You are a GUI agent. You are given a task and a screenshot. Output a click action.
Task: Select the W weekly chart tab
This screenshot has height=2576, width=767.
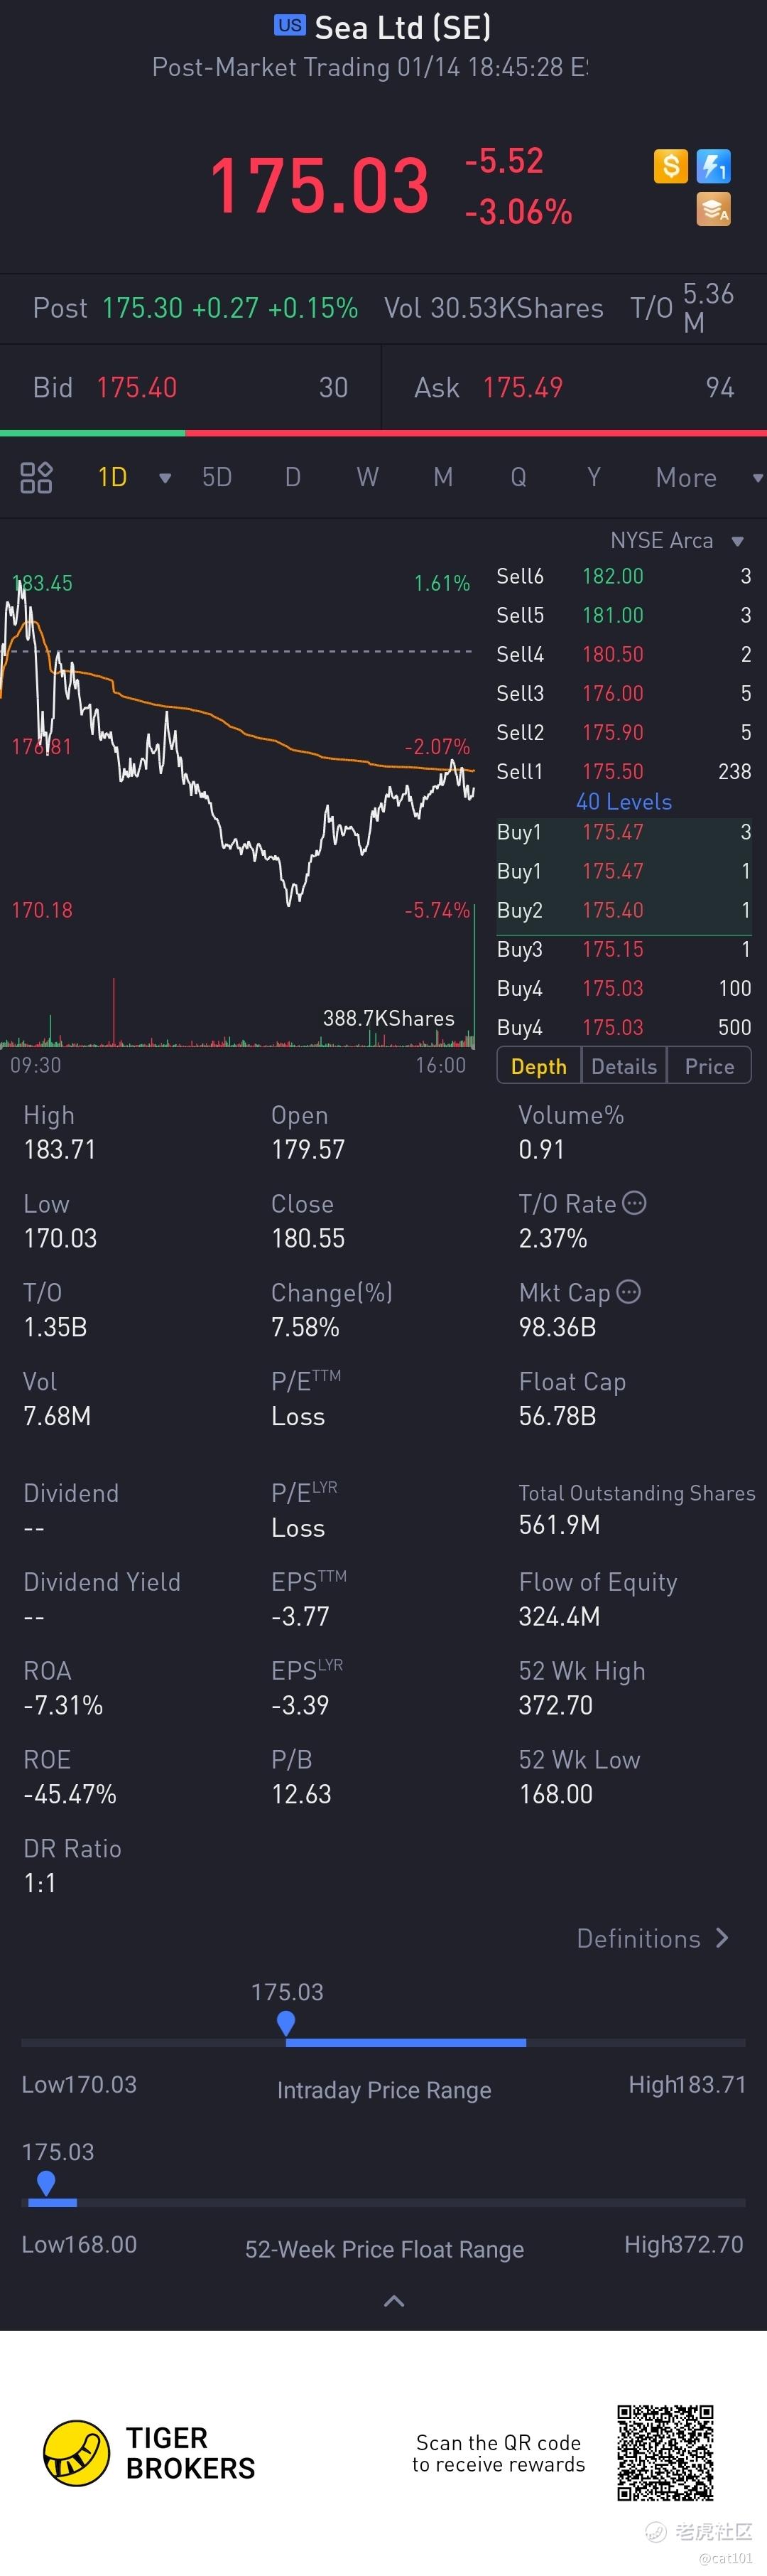pos(368,477)
